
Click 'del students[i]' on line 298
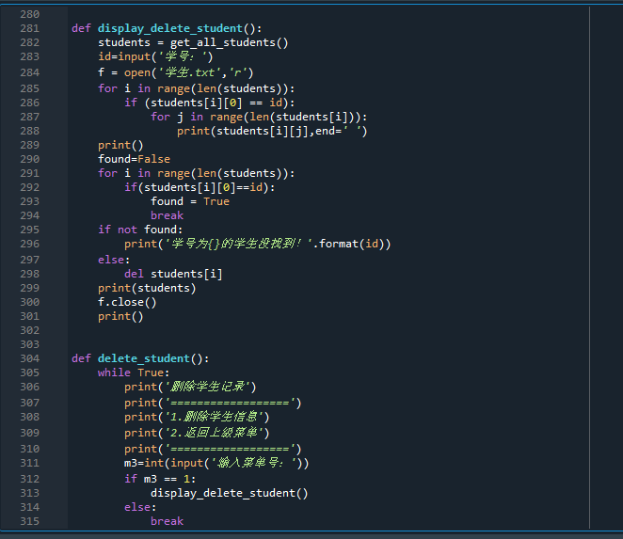pos(173,274)
